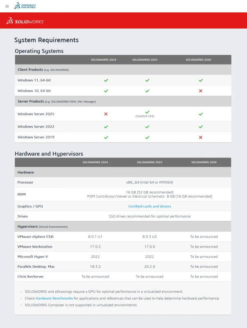Click the "Windows Server 2025" row label

(x=36, y=114)
